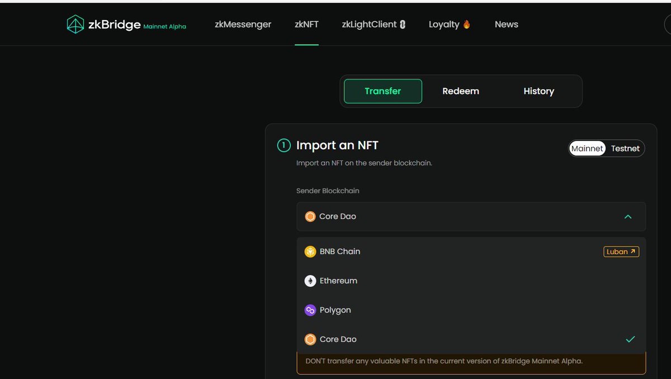Click the Core Dao icon in dropdown list
Viewport: 671px width, 379px height.
coord(310,339)
